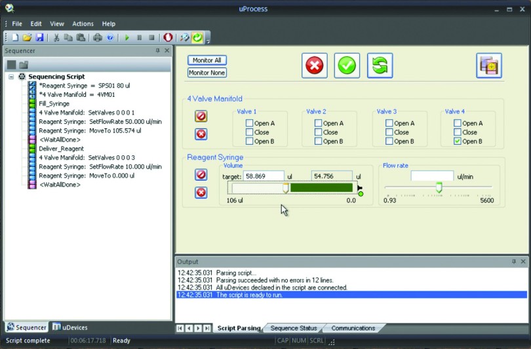Viewport: 531px width, 349px height.
Task: Click the Reagent Syringe red X icon
Action: coord(201,193)
